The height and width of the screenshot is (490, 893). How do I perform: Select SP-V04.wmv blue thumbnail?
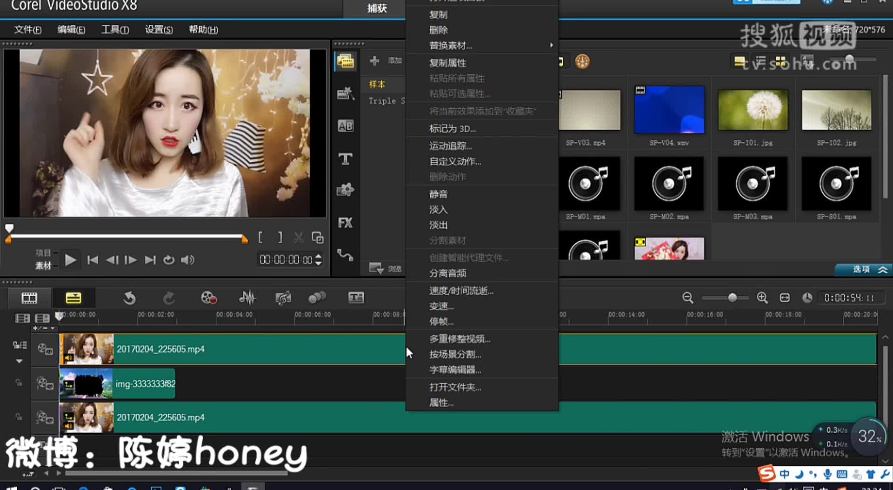669,110
